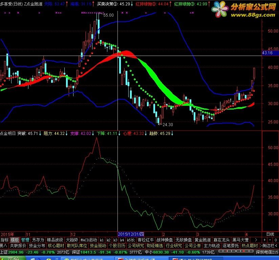Open the 管理 tab
The width and height of the screenshot is (279, 260).
pyautogui.click(x=25, y=240)
